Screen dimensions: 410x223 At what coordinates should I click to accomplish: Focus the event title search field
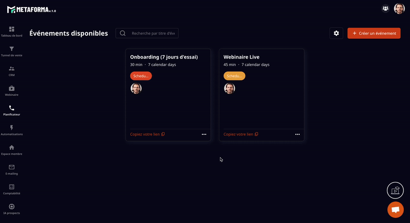pyautogui.click(x=153, y=33)
